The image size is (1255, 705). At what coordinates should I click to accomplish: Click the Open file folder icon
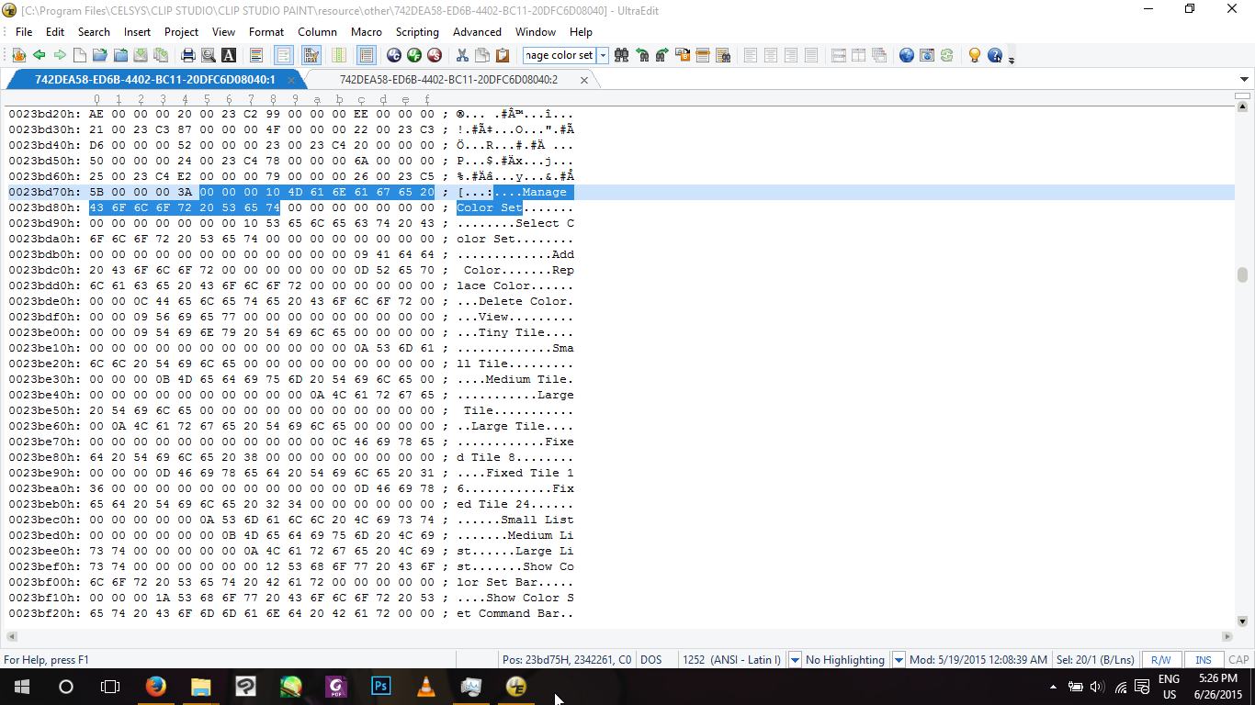100,55
